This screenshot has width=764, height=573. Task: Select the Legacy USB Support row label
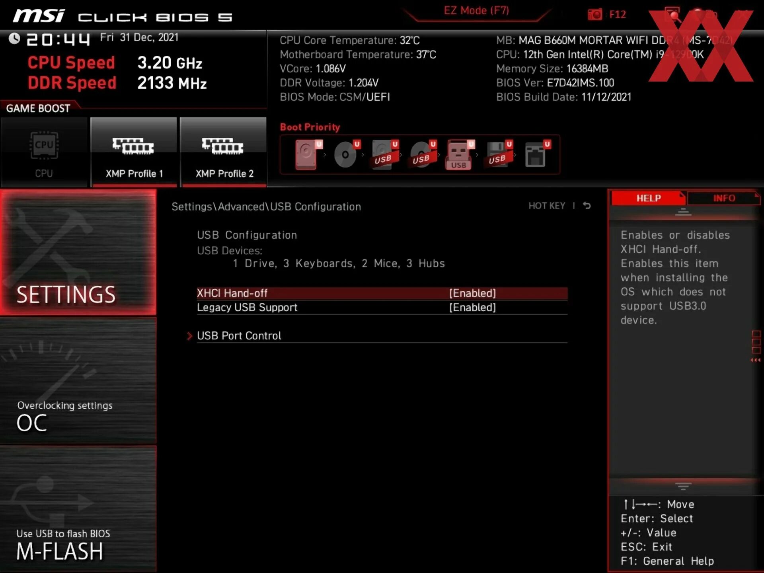[247, 307]
